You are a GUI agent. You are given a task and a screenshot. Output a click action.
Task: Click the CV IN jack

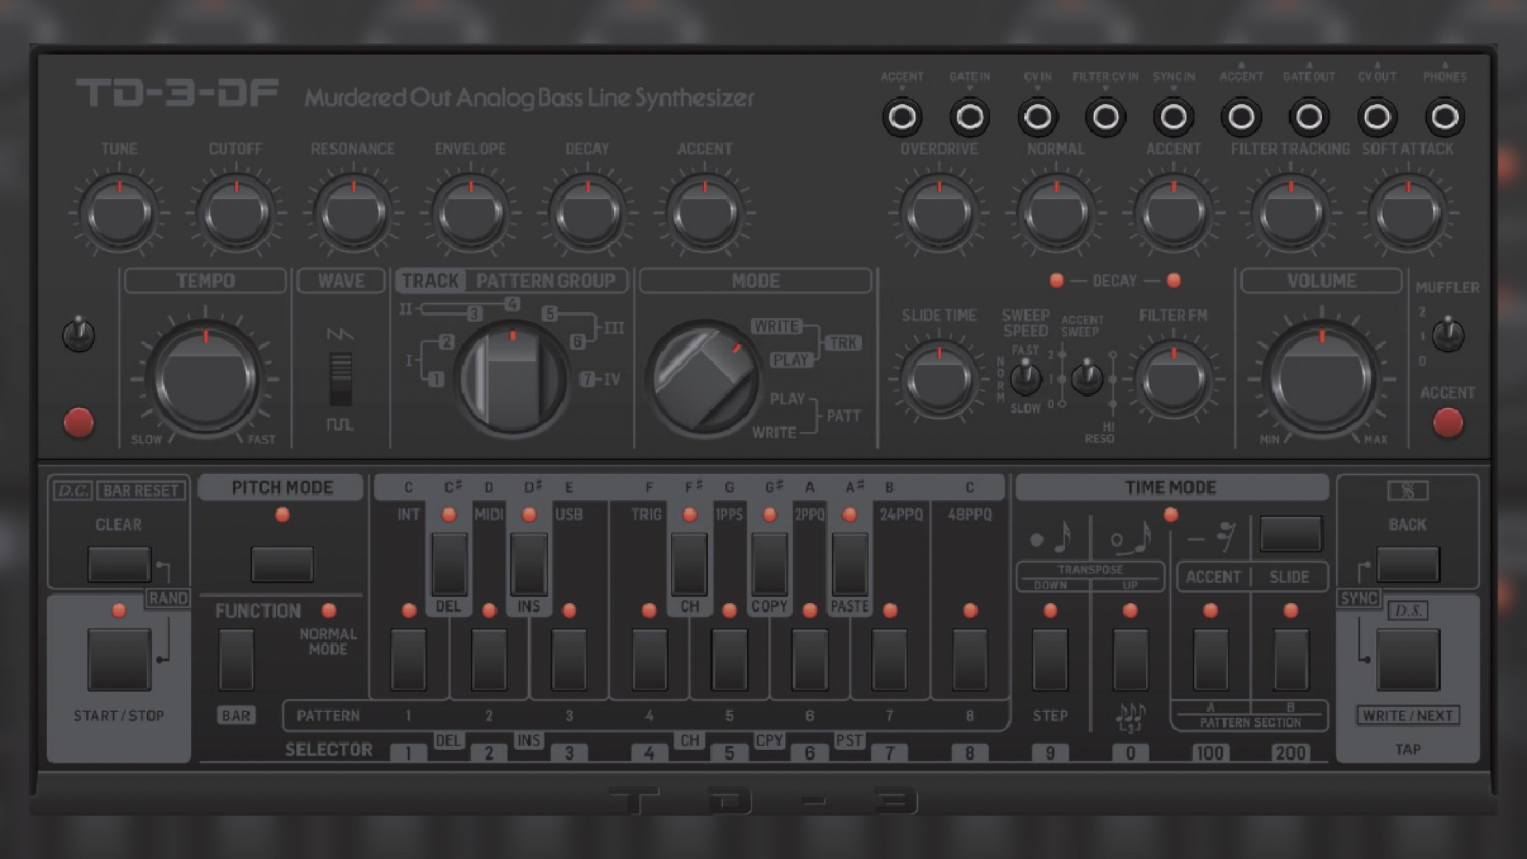1038,117
